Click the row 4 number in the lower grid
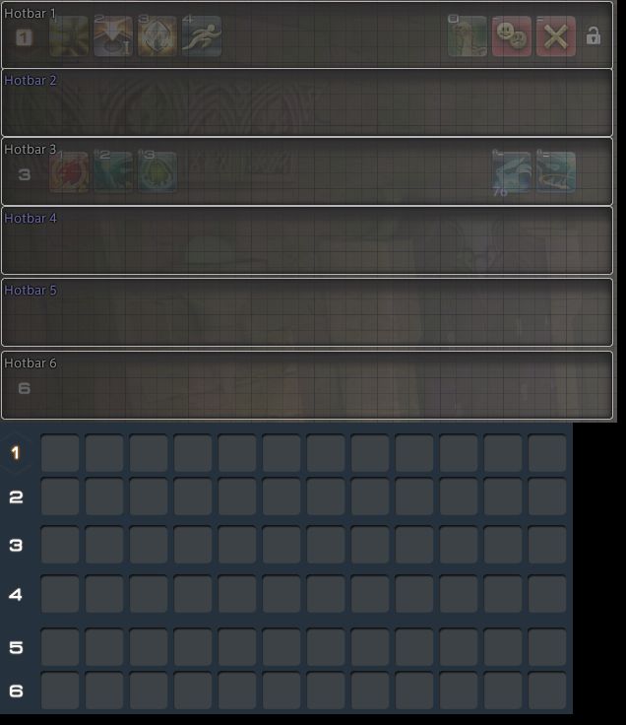 [16, 594]
